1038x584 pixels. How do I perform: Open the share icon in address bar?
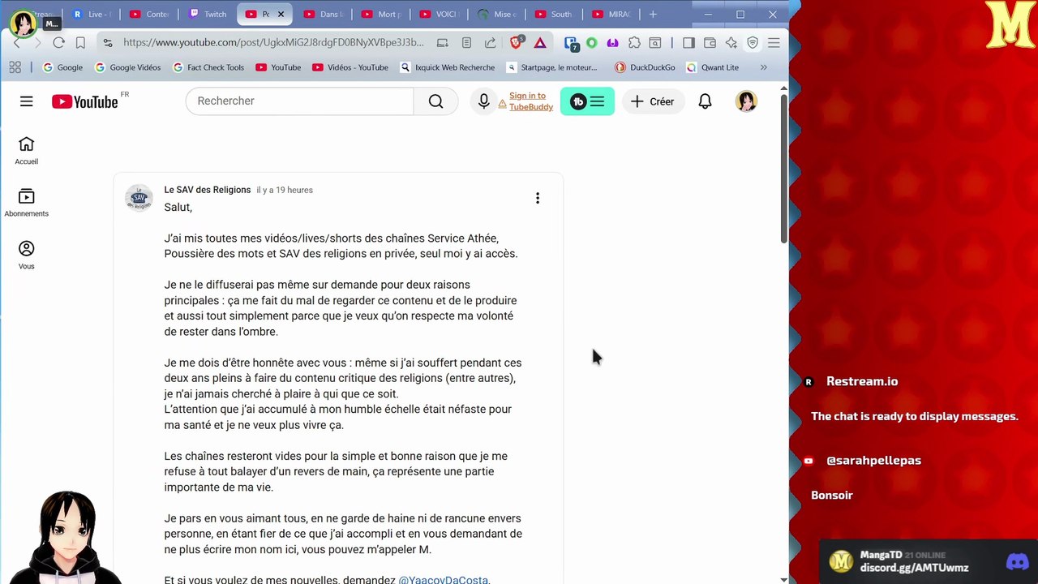coord(490,43)
